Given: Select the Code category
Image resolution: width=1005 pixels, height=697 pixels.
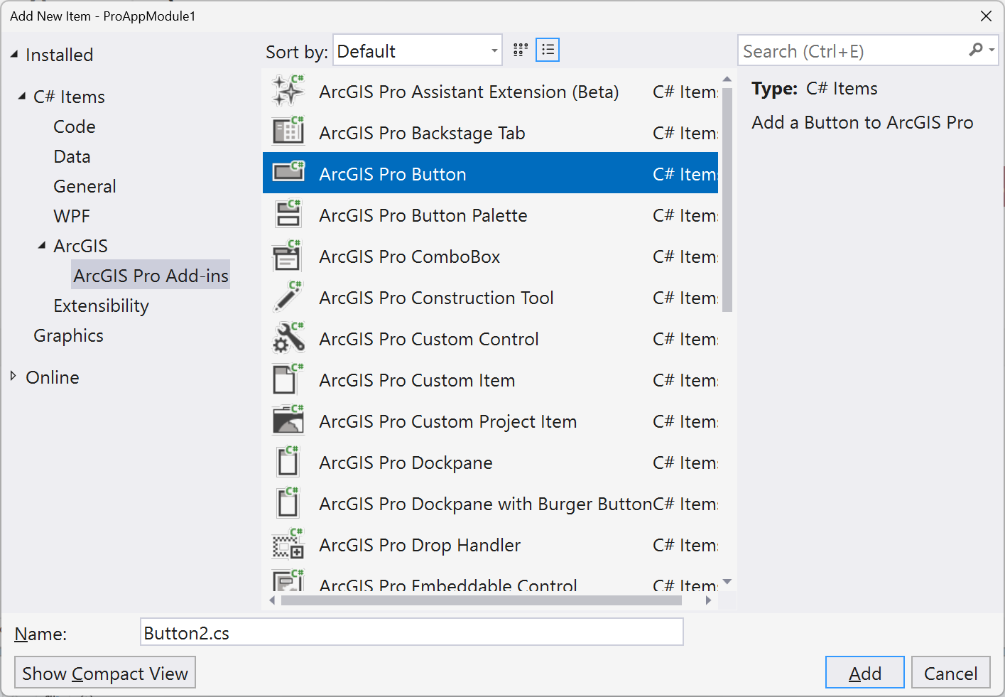Looking at the screenshot, I should [75, 126].
